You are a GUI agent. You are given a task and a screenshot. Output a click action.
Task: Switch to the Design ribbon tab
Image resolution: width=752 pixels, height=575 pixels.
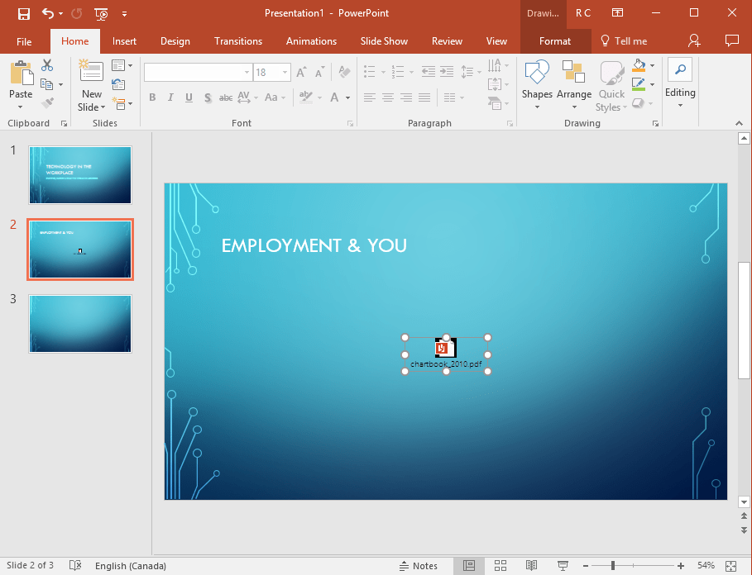pyautogui.click(x=175, y=40)
